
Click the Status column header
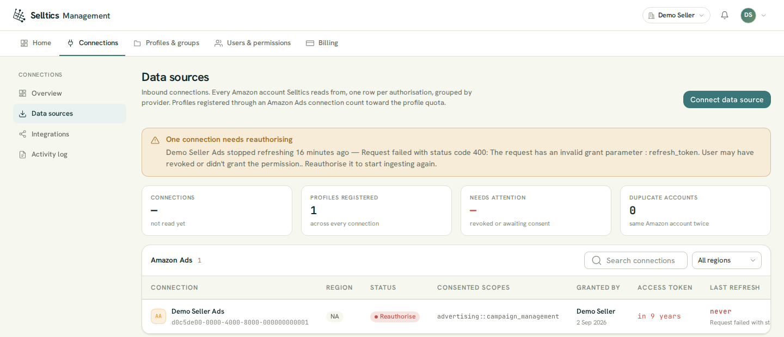tap(383, 288)
